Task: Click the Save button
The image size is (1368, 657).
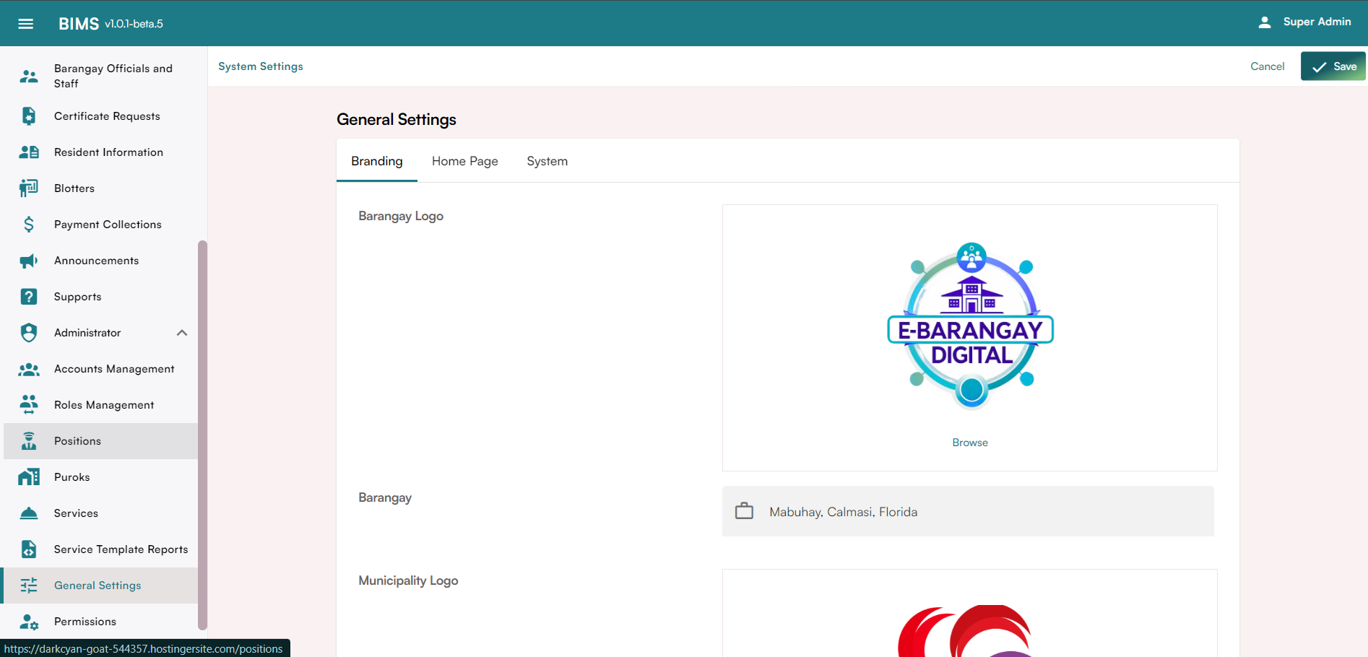Action: click(1333, 66)
